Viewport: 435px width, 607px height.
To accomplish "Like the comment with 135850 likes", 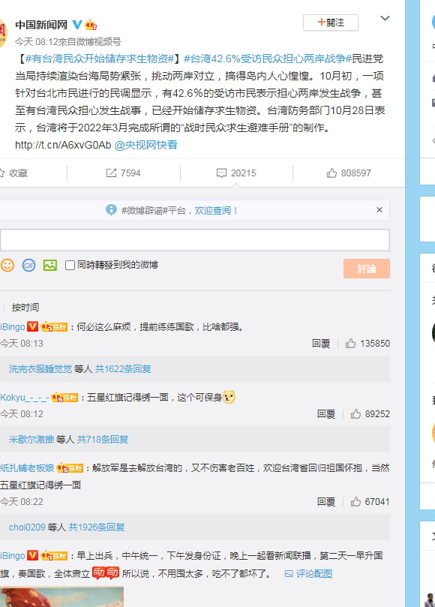I will point(367,344).
